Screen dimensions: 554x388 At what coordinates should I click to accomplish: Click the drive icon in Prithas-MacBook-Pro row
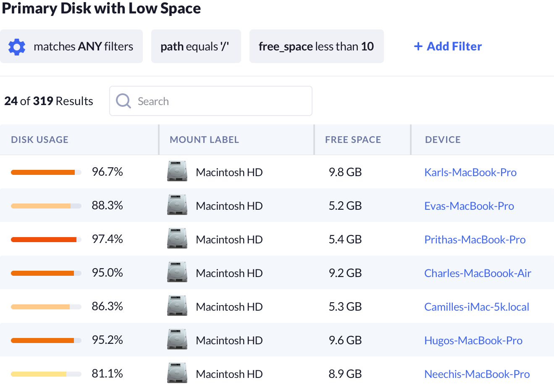177,239
